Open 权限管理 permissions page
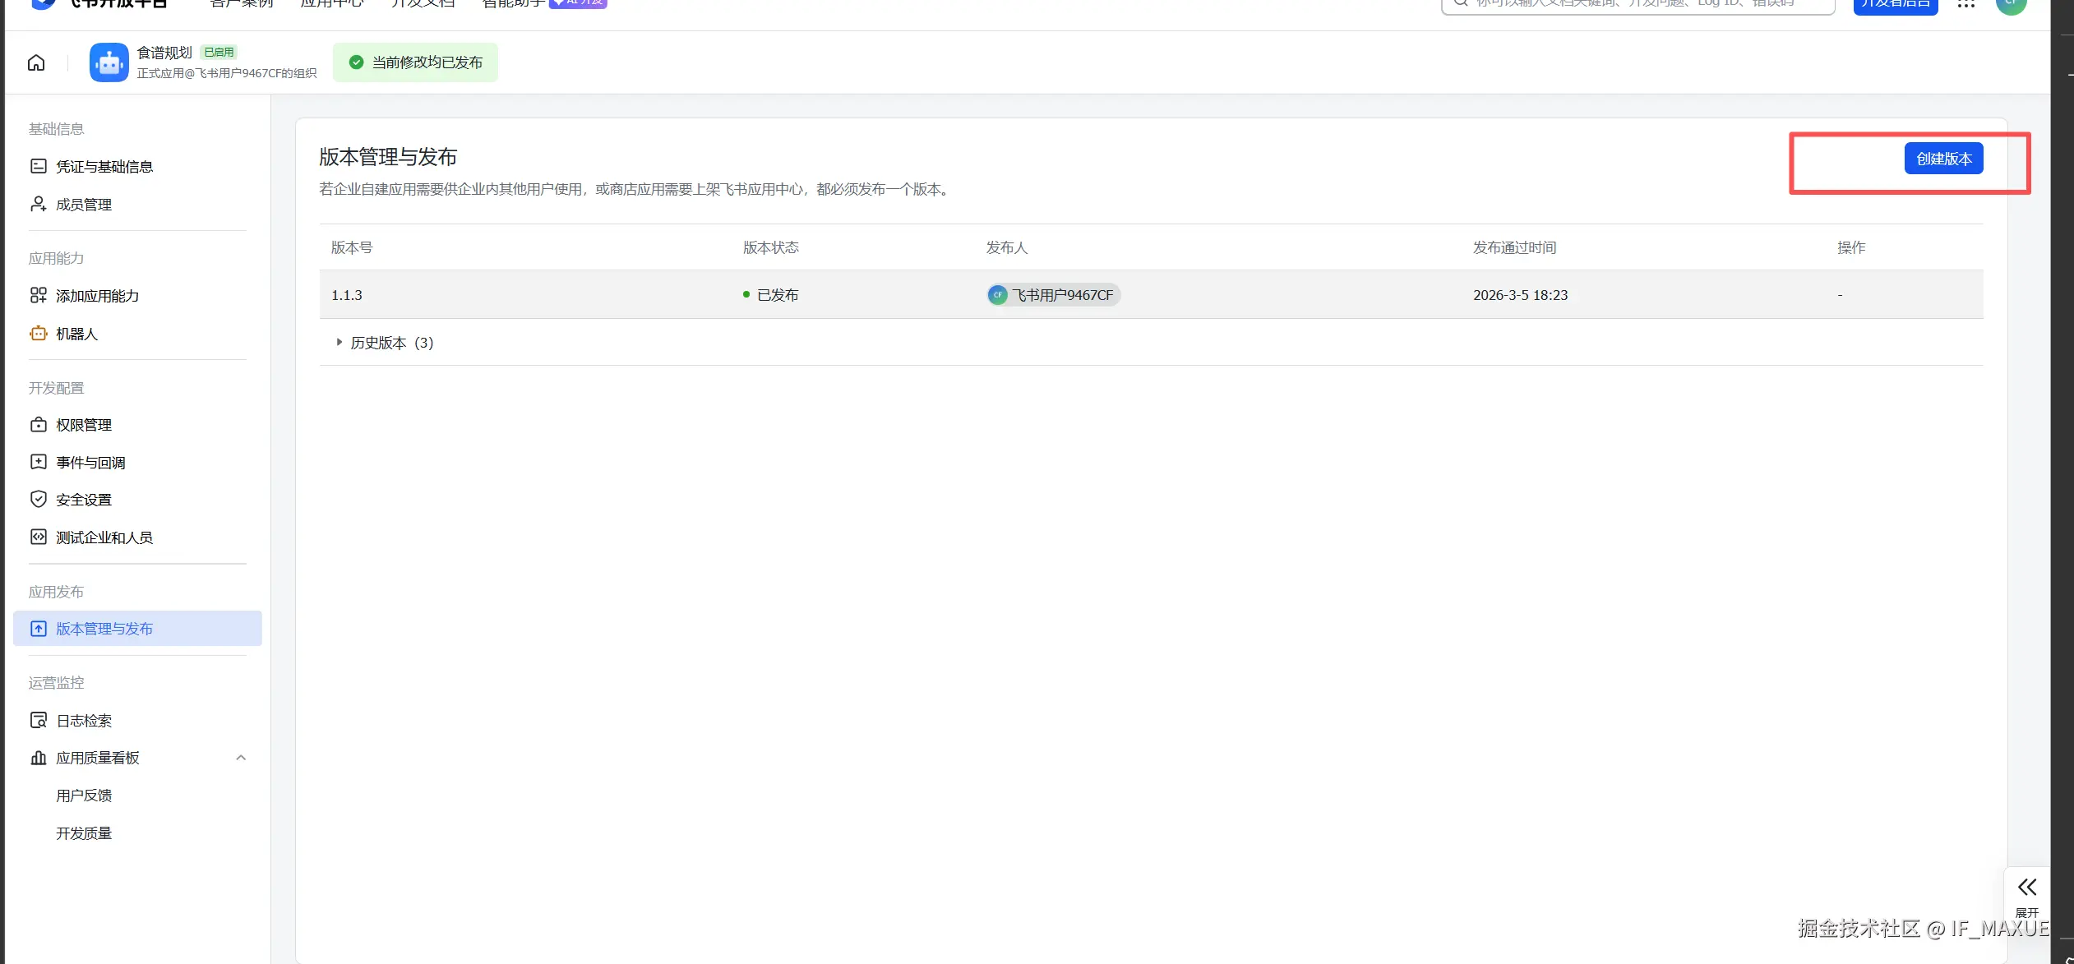 [x=83, y=425]
